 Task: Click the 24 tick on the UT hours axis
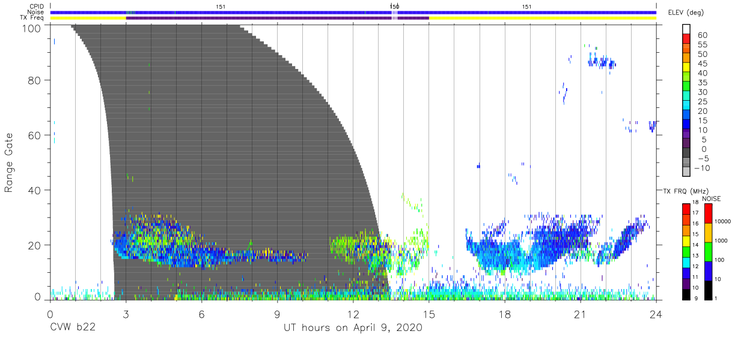click(656, 314)
